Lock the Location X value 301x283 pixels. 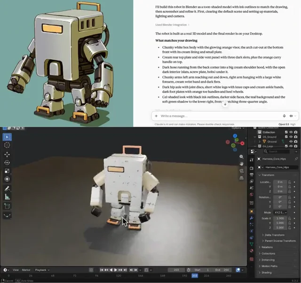click(290, 182)
